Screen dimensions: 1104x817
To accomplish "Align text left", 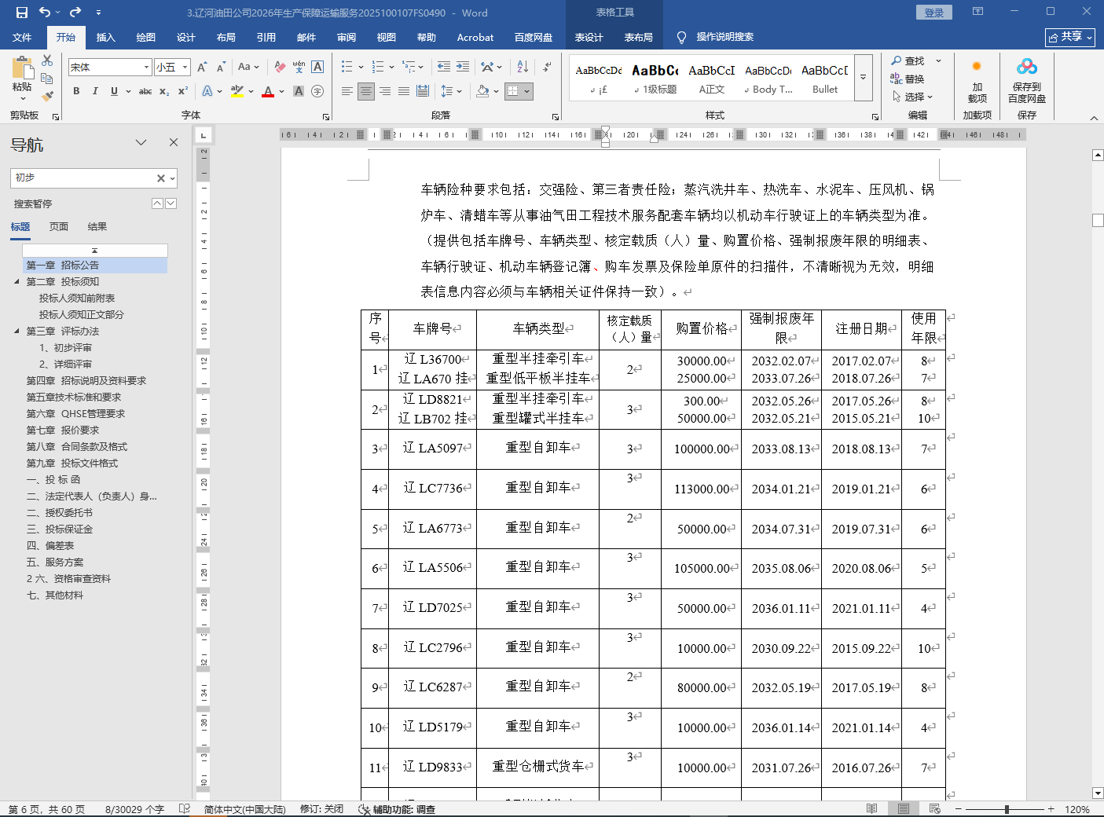I will point(347,91).
